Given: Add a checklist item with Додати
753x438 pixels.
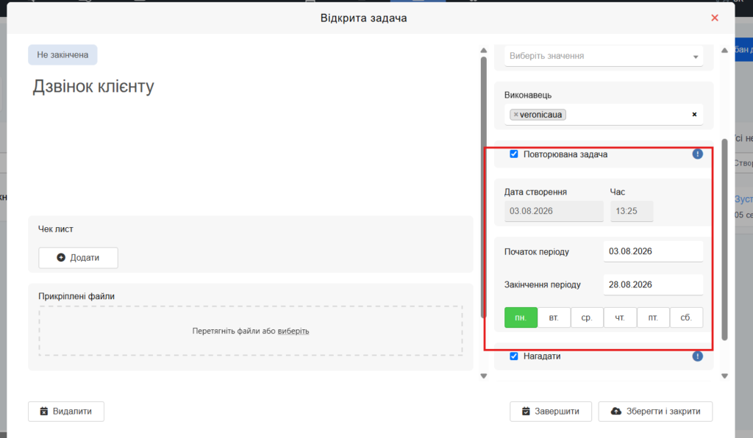Looking at the screenshot, I should [78, 258].
